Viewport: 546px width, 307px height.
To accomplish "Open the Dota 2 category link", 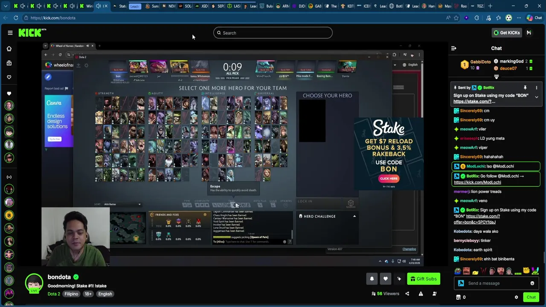I will click(54, 294).
